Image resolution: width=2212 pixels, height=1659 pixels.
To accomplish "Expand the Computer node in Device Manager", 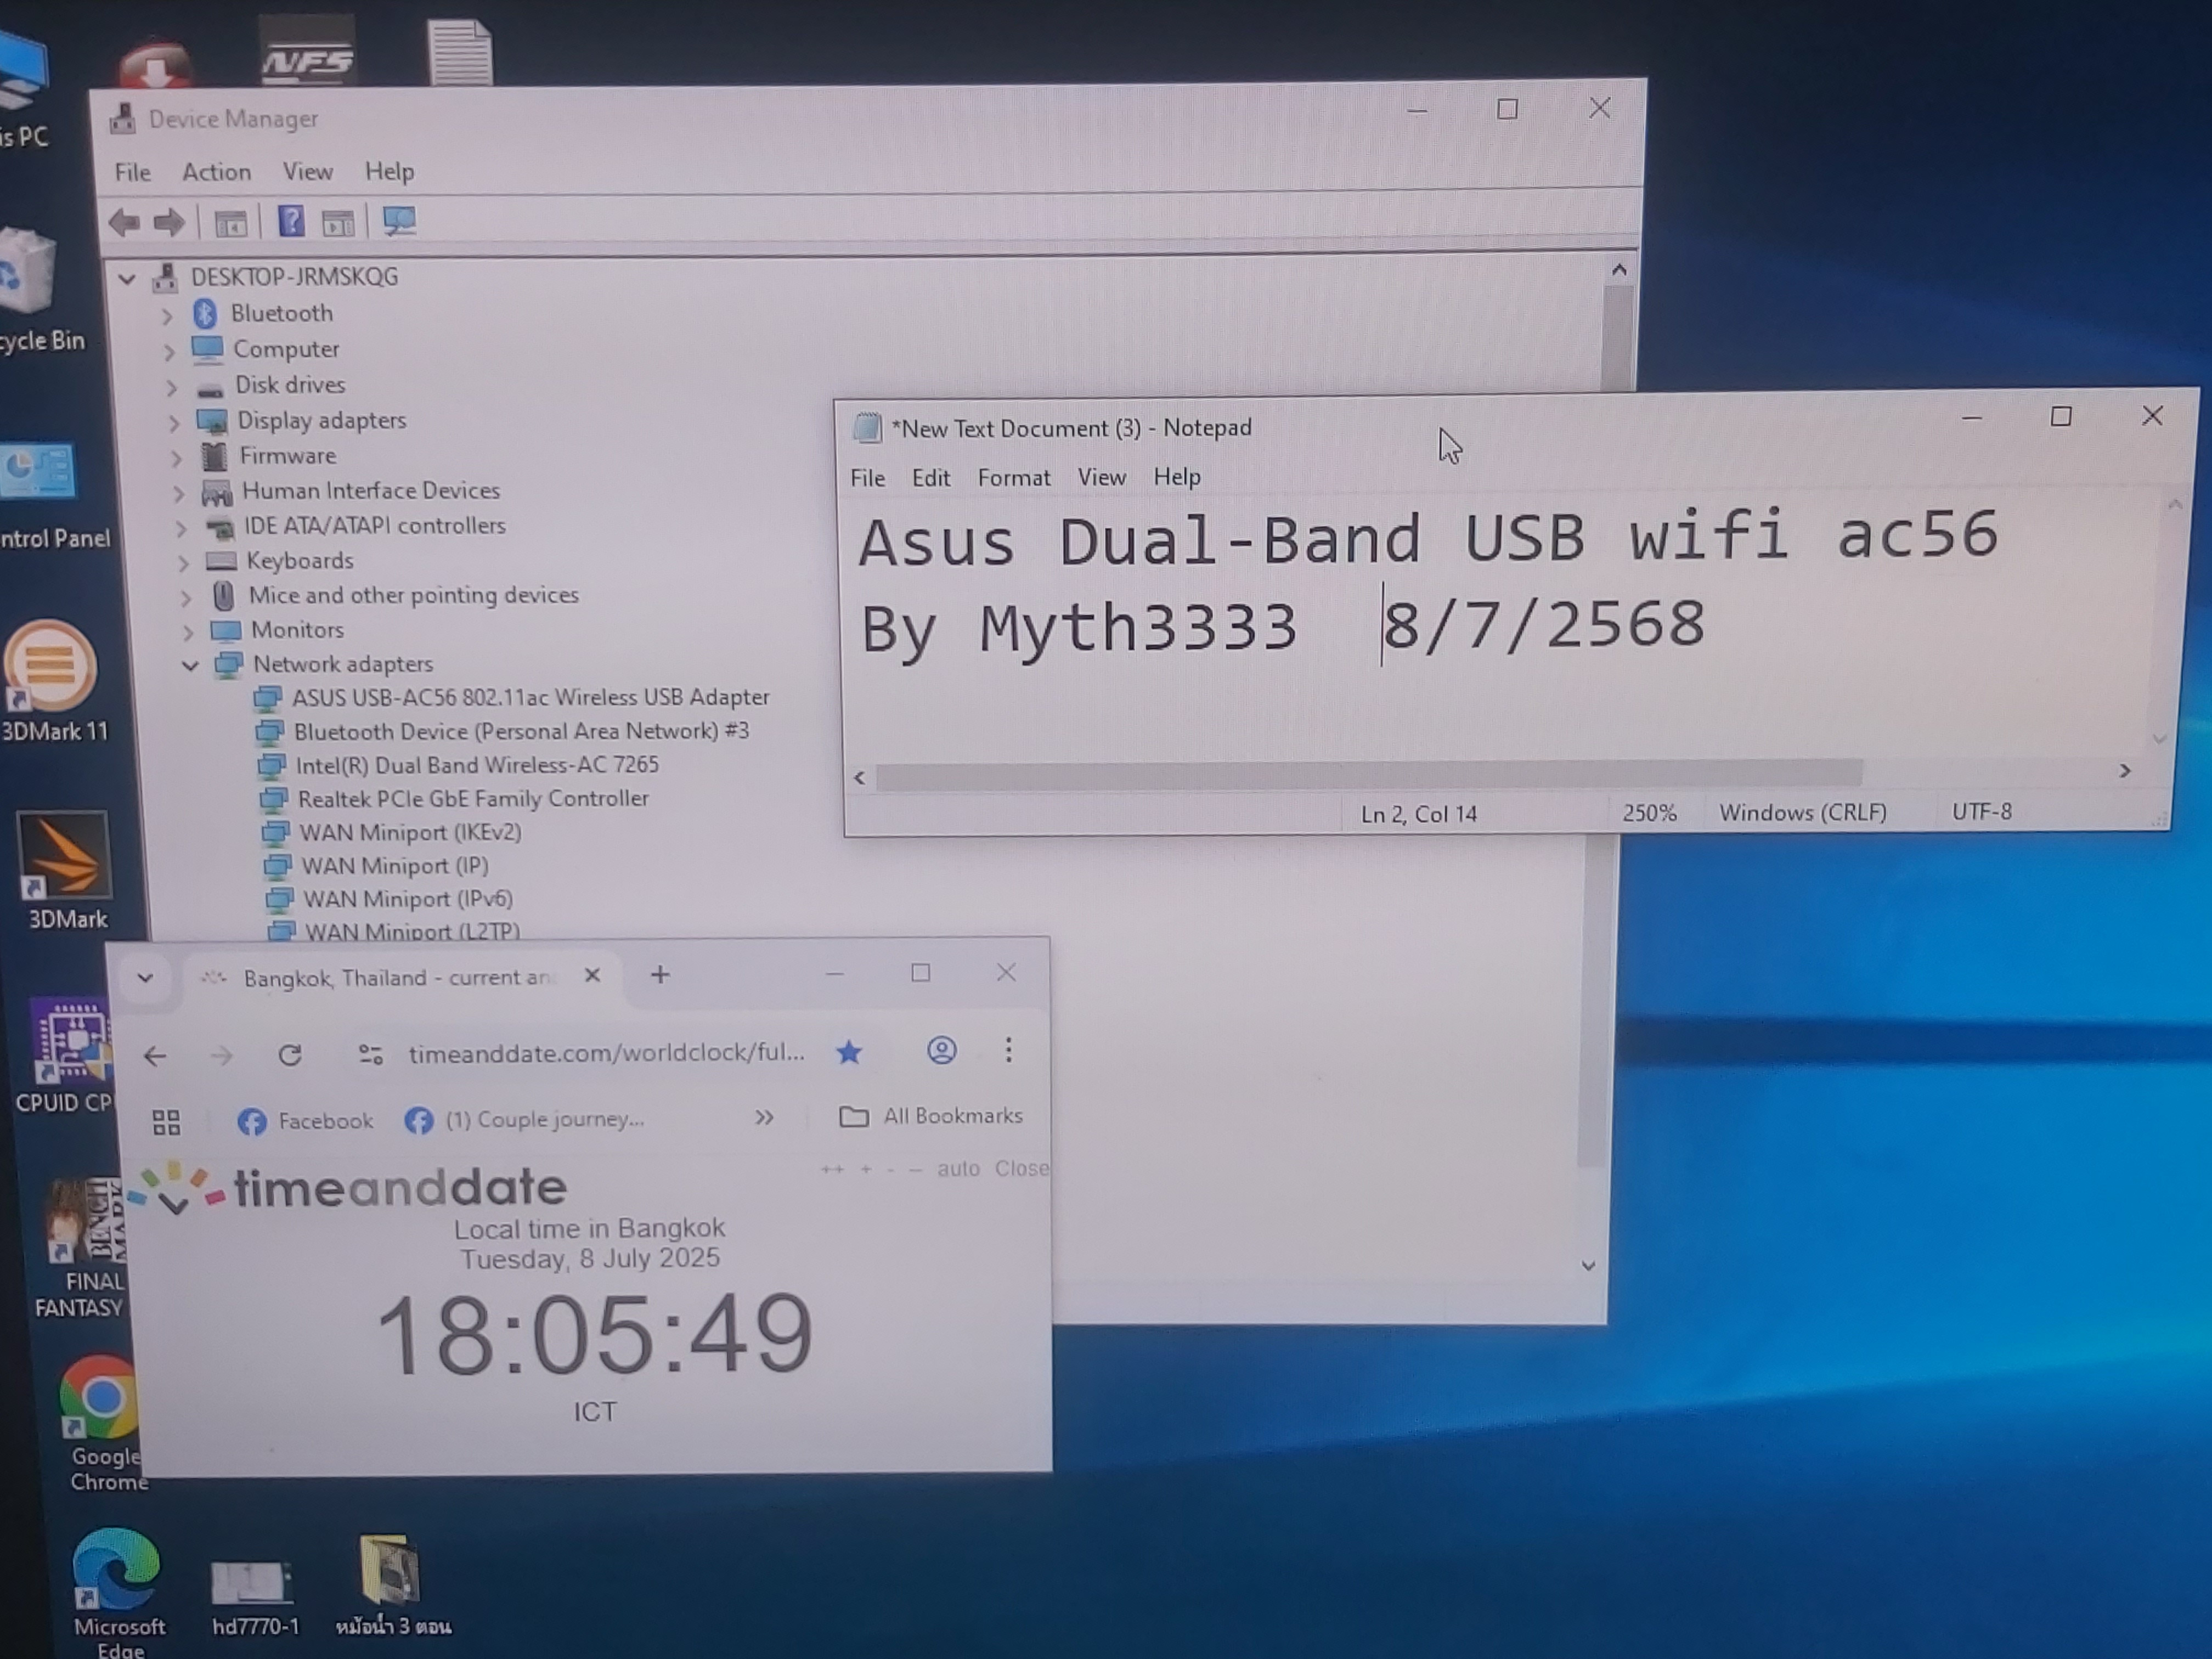I will click(x=169, y=351).
